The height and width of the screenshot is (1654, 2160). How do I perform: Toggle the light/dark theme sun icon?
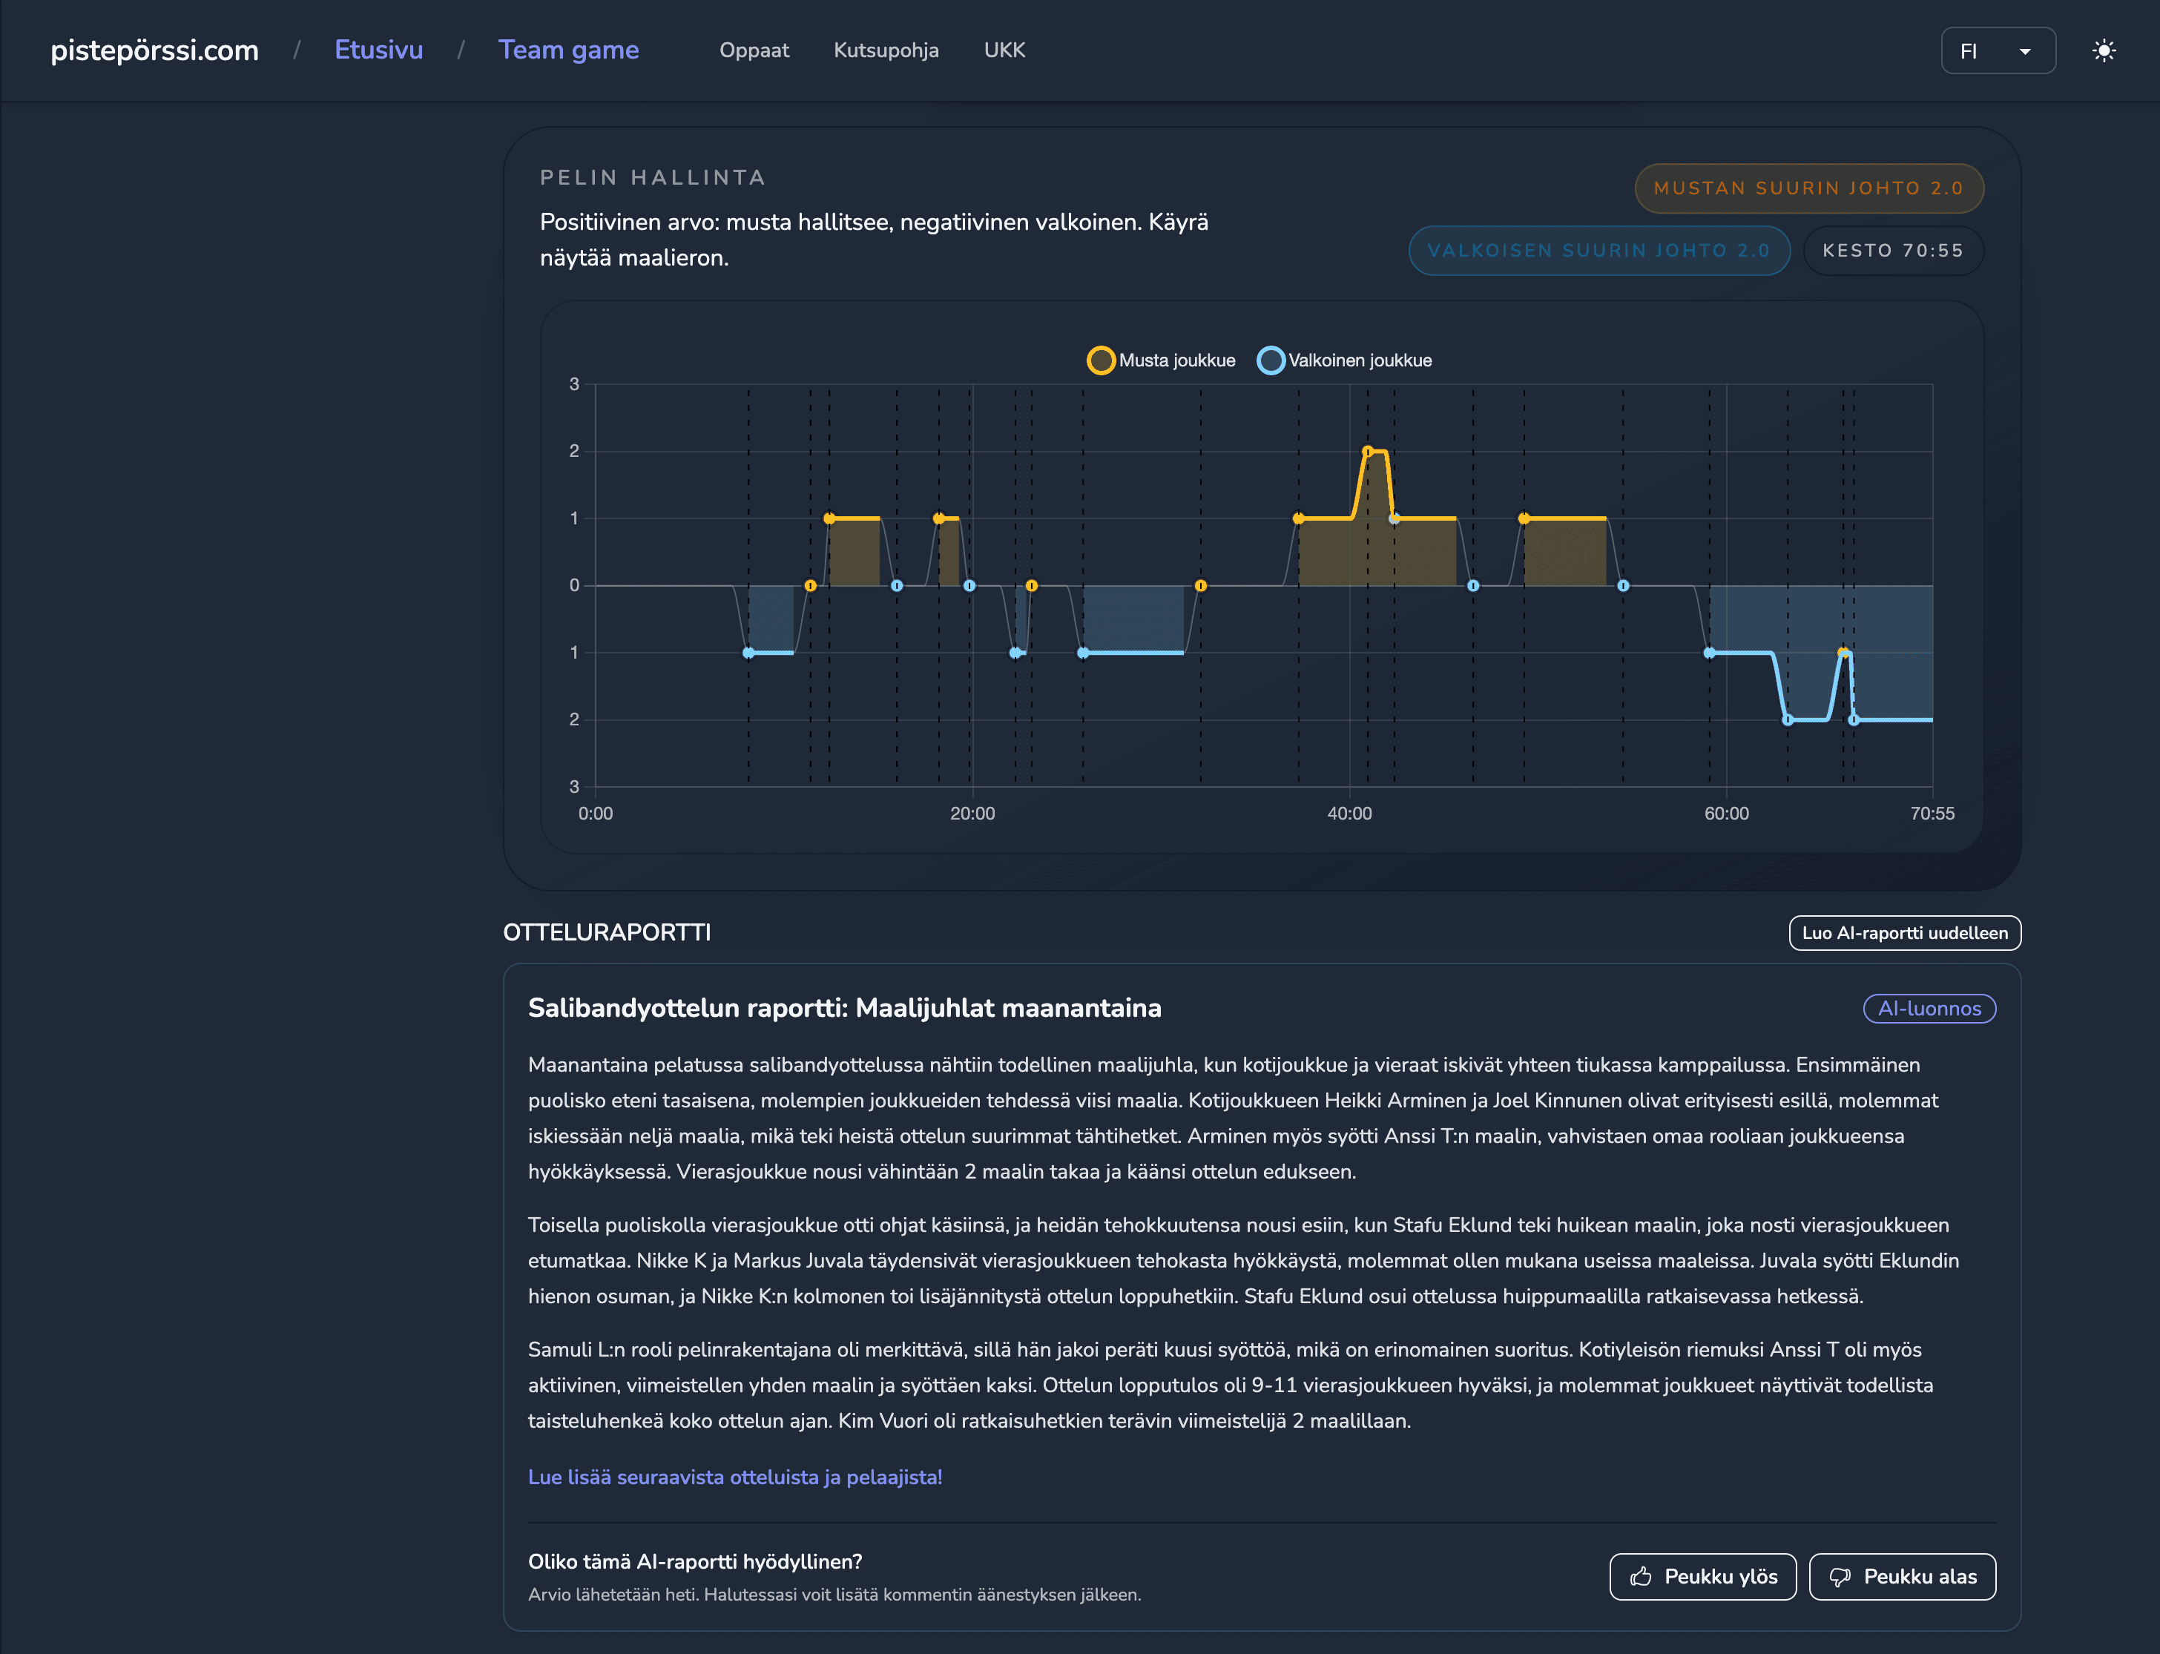[x=2103, y=50]
